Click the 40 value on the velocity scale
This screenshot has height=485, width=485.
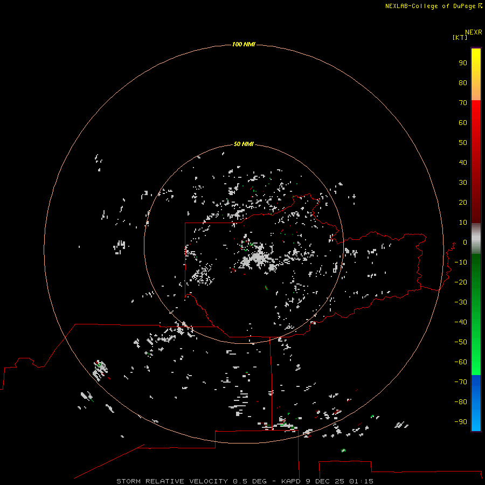(x=463, y=162)
